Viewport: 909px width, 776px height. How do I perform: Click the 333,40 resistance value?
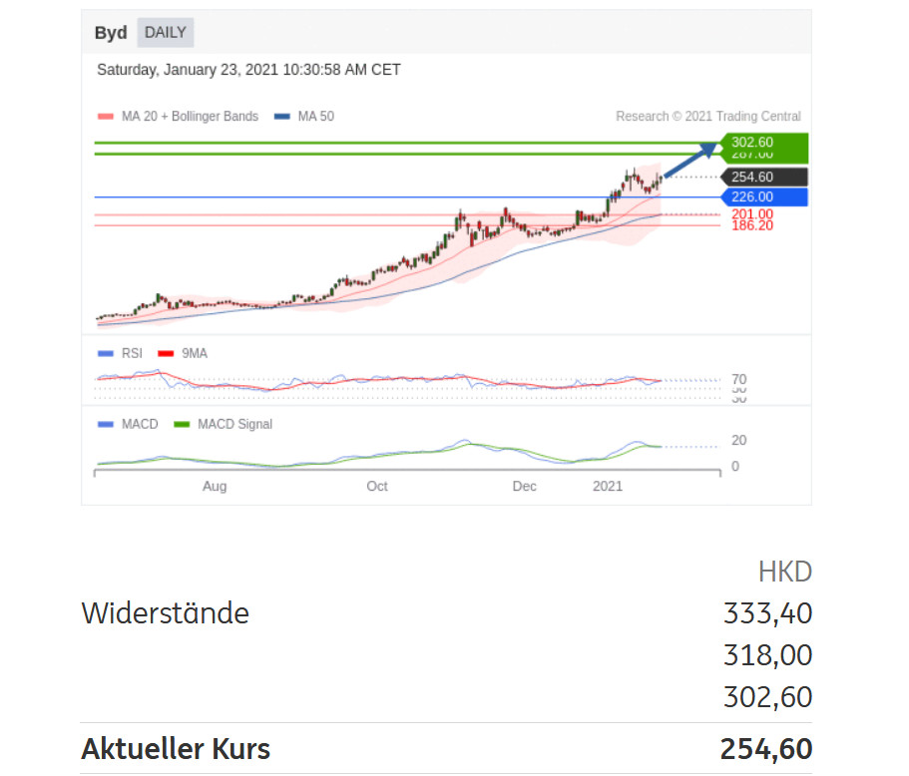coord(767,612)
